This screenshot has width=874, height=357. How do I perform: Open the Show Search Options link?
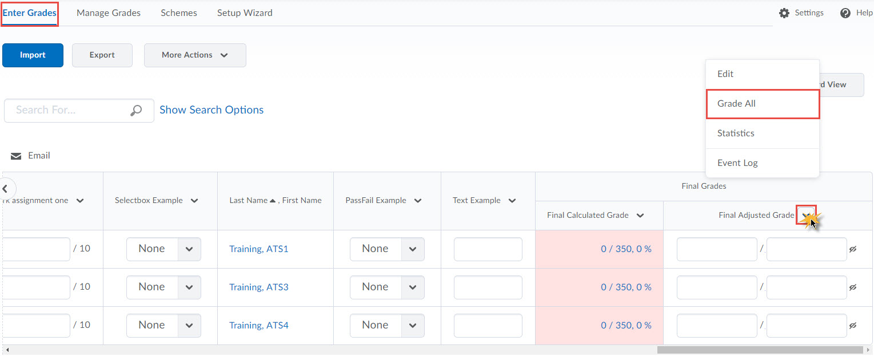pos(211,110)
